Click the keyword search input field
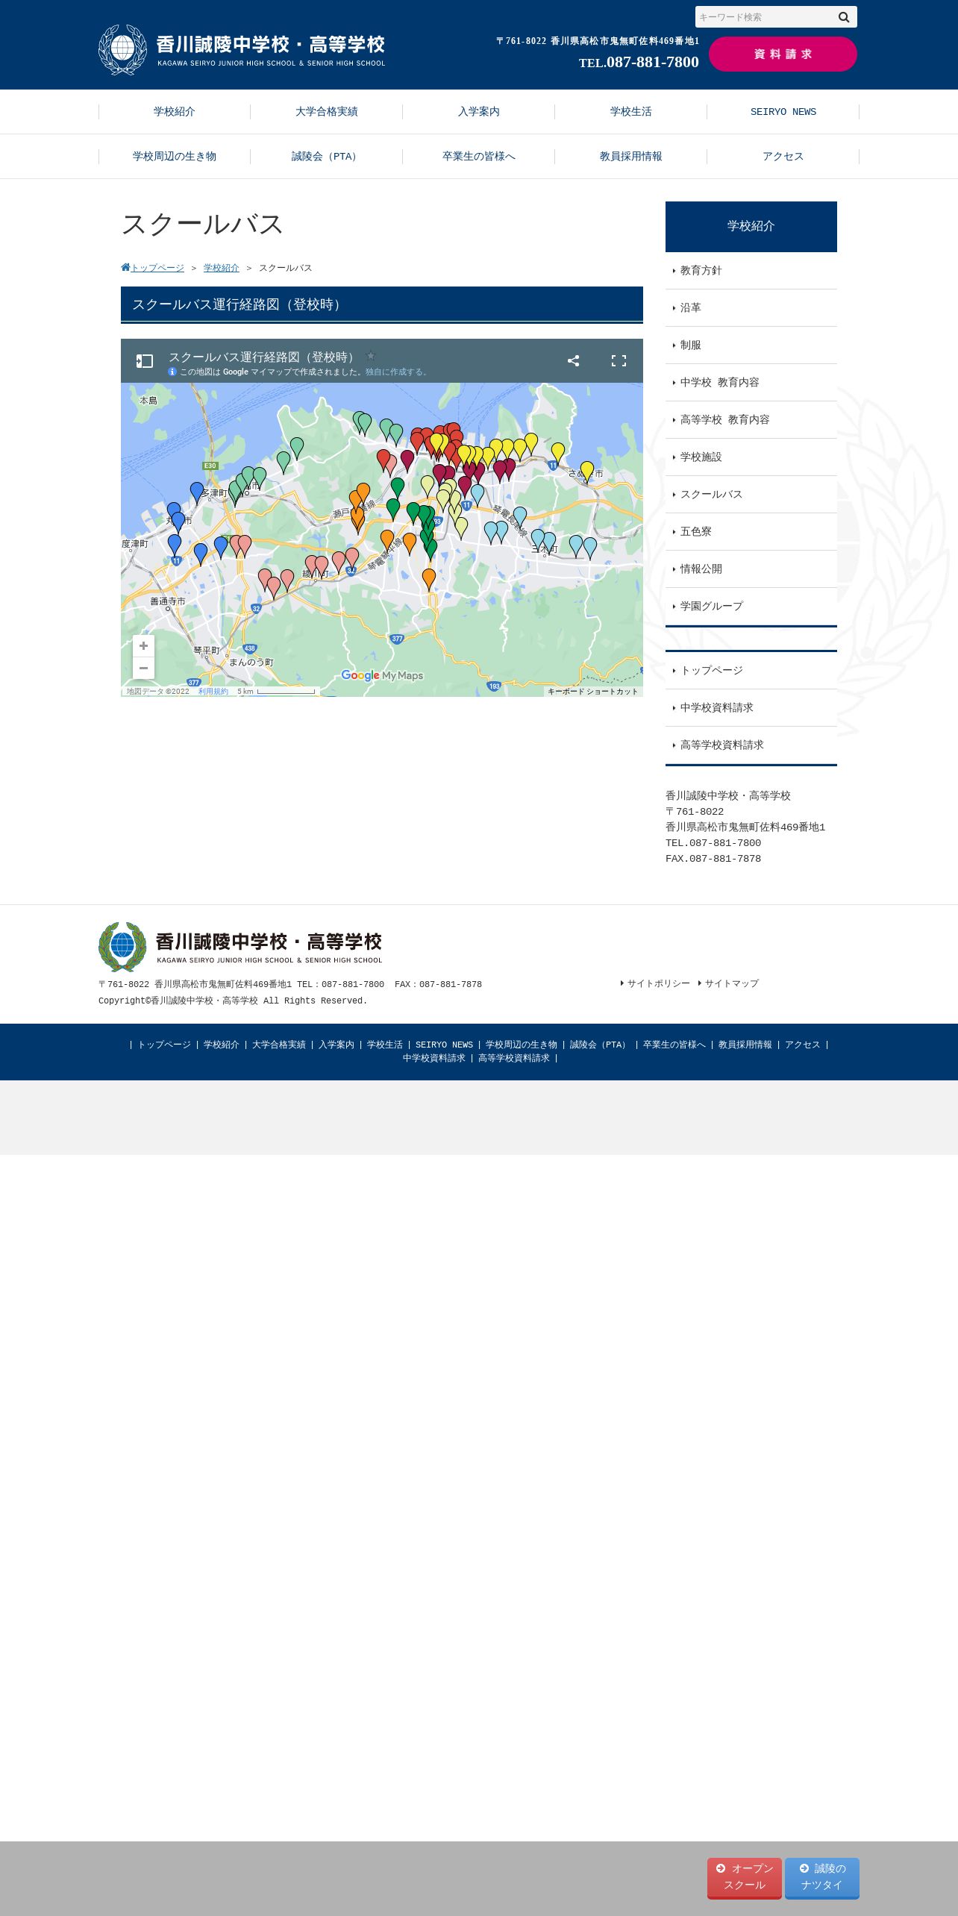 click(765, 17)
